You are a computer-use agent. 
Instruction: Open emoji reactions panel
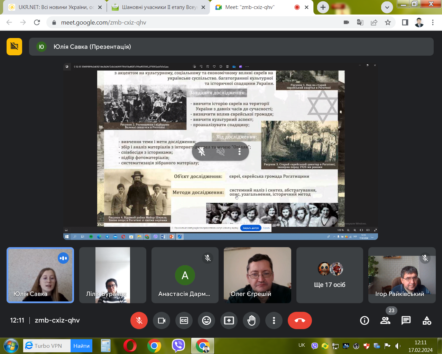pyautogui.click(x=206, y=320)
